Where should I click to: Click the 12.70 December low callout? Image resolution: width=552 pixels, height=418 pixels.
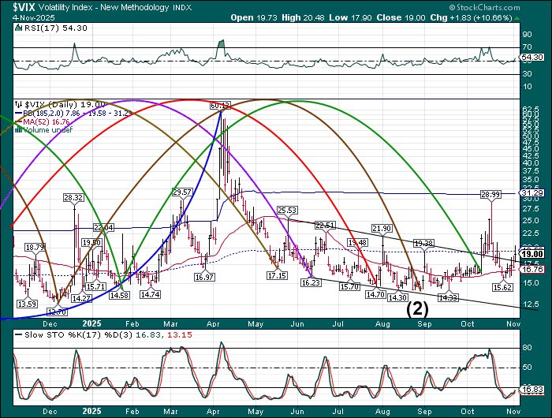click(x=56, y=312)
